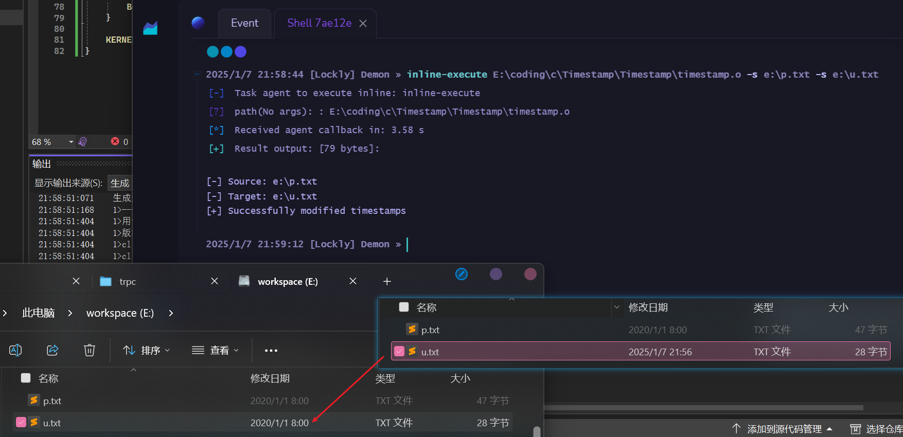Open the three-dot more options menu

point(271,351)
